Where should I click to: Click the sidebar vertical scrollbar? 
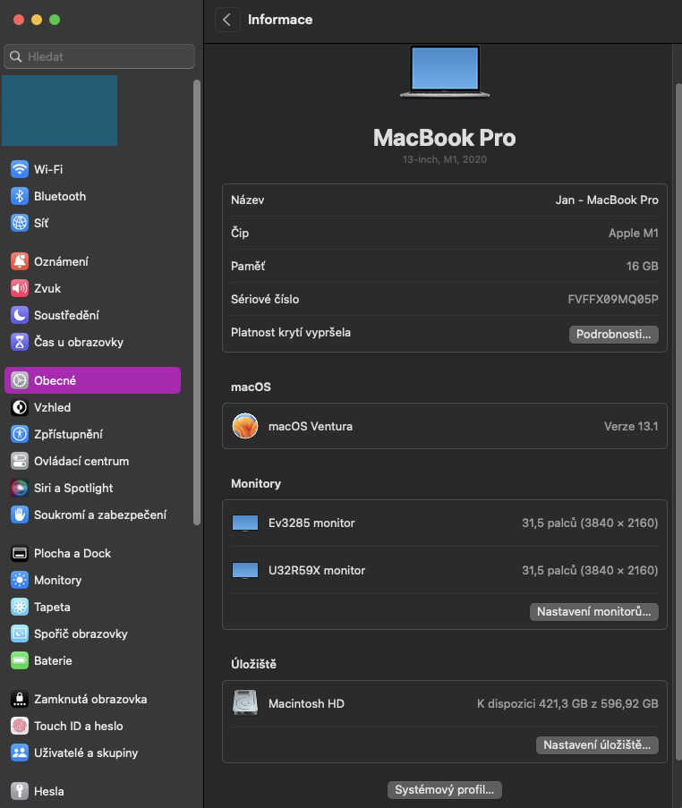coord(196,302)
